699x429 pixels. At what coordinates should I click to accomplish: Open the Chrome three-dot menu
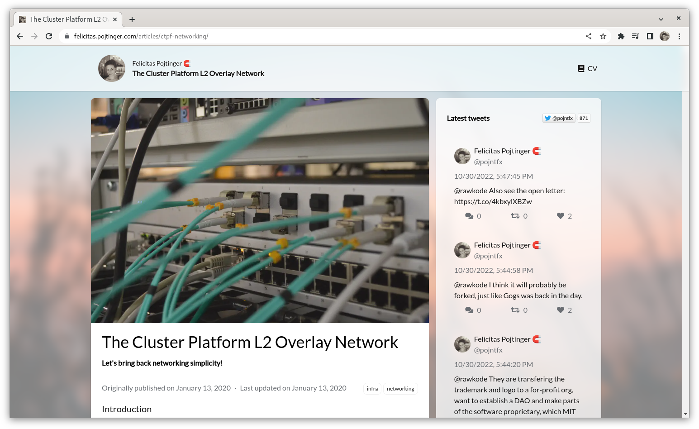pyautogui.click(x=679, y=36)
